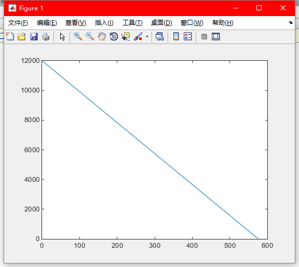Open the 工具(T) menu

coord(132,23)
